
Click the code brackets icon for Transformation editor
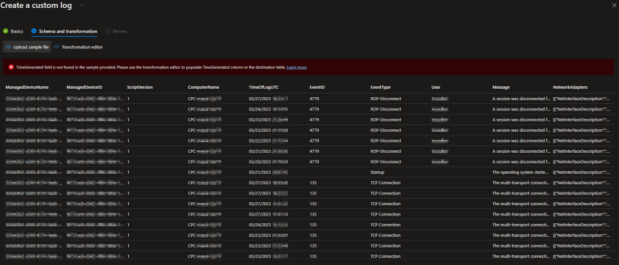point(57,47)
